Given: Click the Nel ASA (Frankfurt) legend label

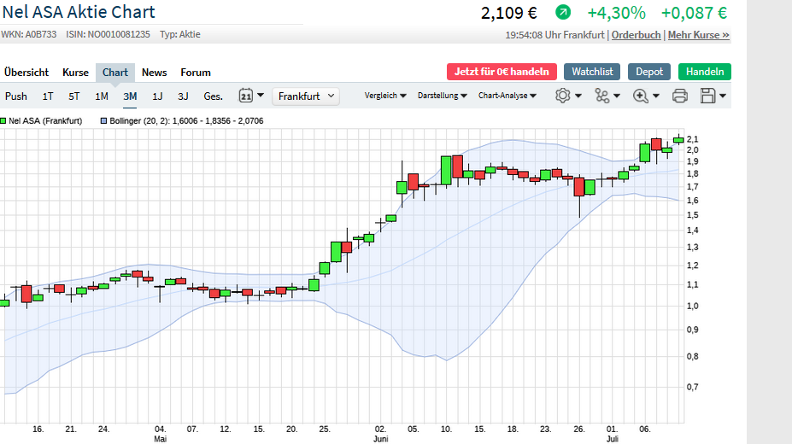Looking at the screenshot, I should tap(45, 121).
